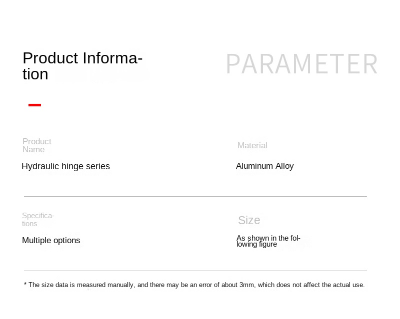The image size is (400, 319).
Task: Click the red dash accent mark
Action: (x=34, y=105)
